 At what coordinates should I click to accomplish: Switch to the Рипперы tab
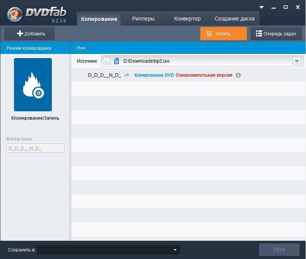click(x=143, y=19)
